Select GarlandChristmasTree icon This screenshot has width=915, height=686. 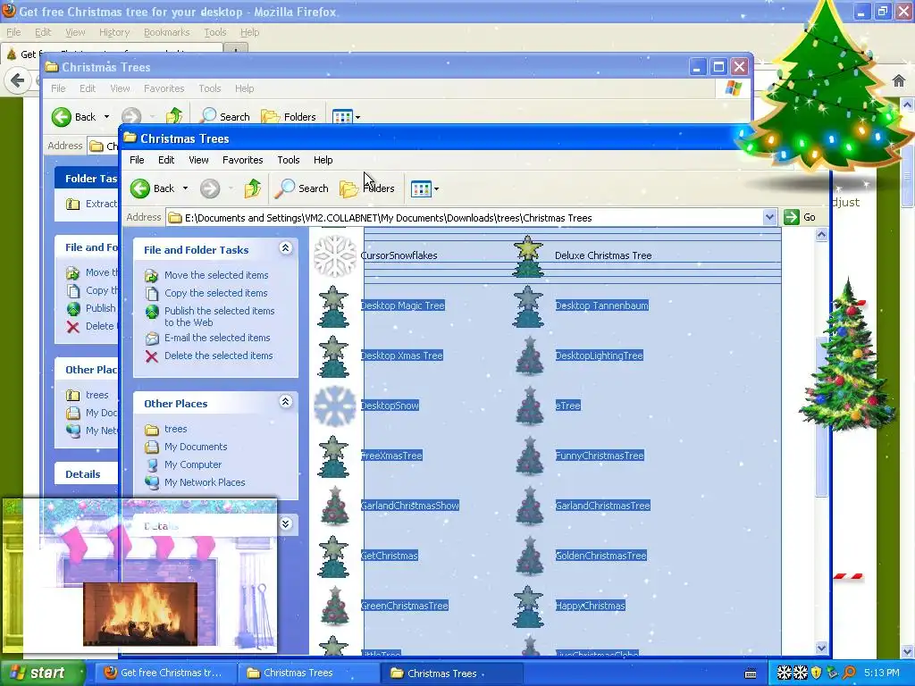click(529, 506)
